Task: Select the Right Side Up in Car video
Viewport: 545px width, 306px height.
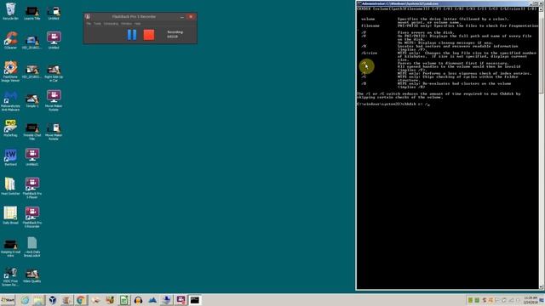Action: click(54, 73)
